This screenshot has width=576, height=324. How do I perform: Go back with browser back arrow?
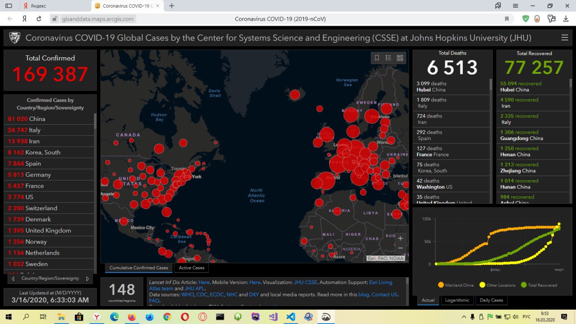click(10, 19)
